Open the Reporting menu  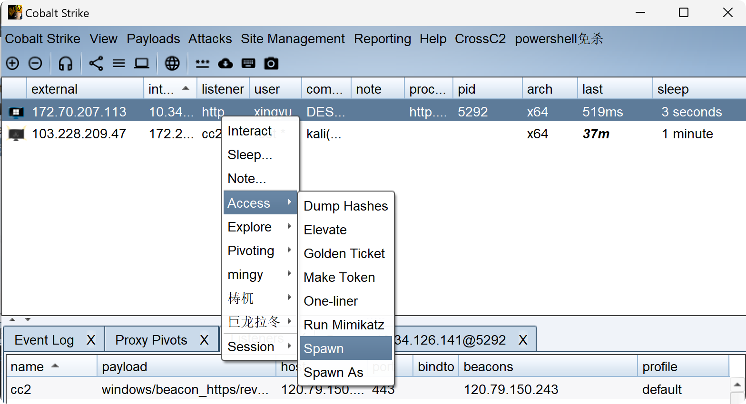pos(383,38)
